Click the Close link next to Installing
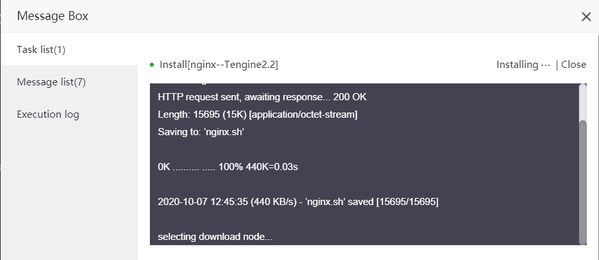Image resolution: width=599 pixels, height=260 pixels. tap(574, 65)
